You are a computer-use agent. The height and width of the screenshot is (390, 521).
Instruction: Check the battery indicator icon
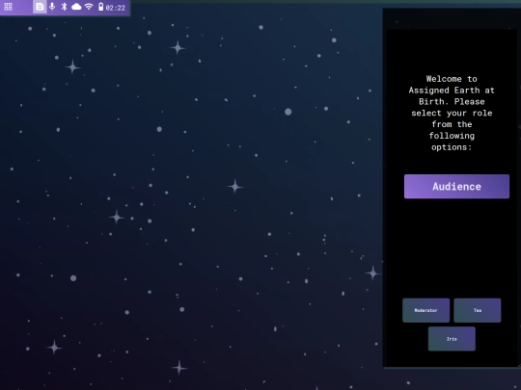pyautogui.click(x=100, y=7)
